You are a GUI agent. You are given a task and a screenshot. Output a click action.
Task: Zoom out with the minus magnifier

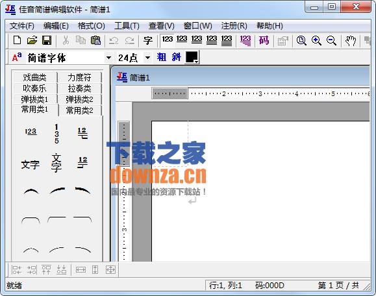coord(331,40)
